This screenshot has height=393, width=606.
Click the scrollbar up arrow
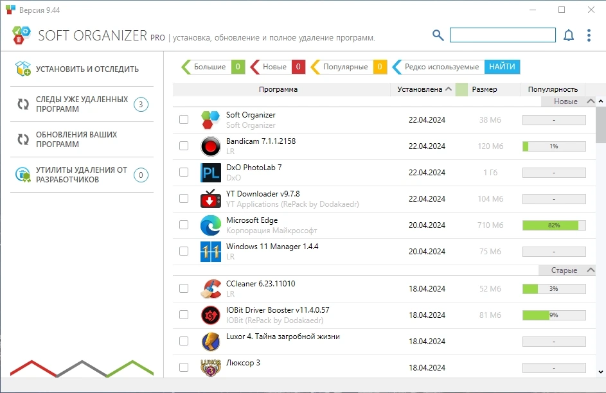(x=601, y=101)
